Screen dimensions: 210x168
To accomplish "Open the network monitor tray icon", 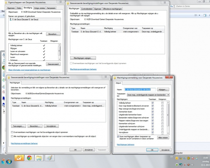I will (181, 164).
